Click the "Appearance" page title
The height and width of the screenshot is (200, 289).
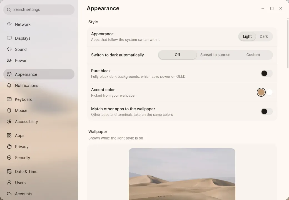(103, 8)
